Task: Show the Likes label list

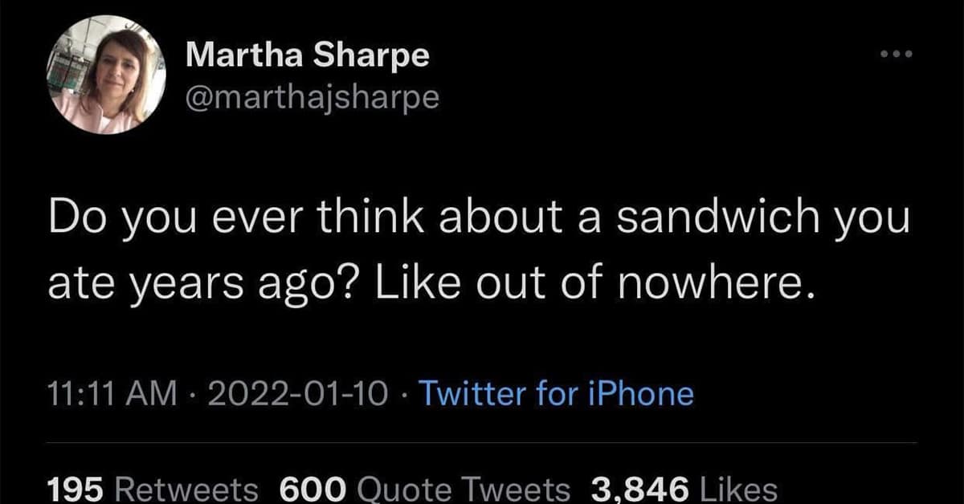Action: coord(739,490)
